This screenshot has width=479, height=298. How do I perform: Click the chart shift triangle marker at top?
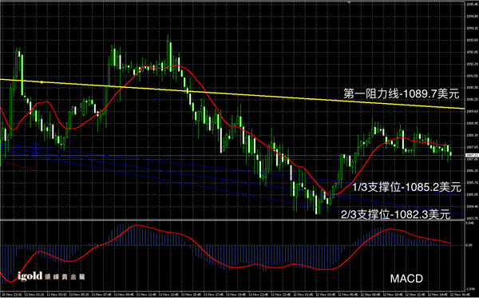pos(349,2)
